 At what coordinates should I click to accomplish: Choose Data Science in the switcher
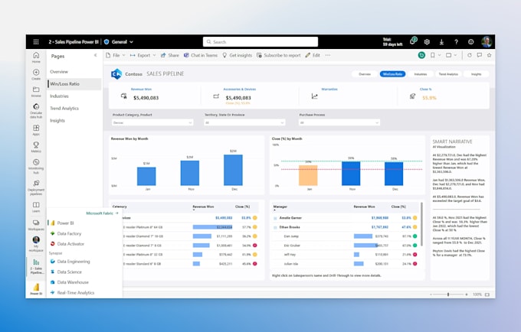(66, 272)
